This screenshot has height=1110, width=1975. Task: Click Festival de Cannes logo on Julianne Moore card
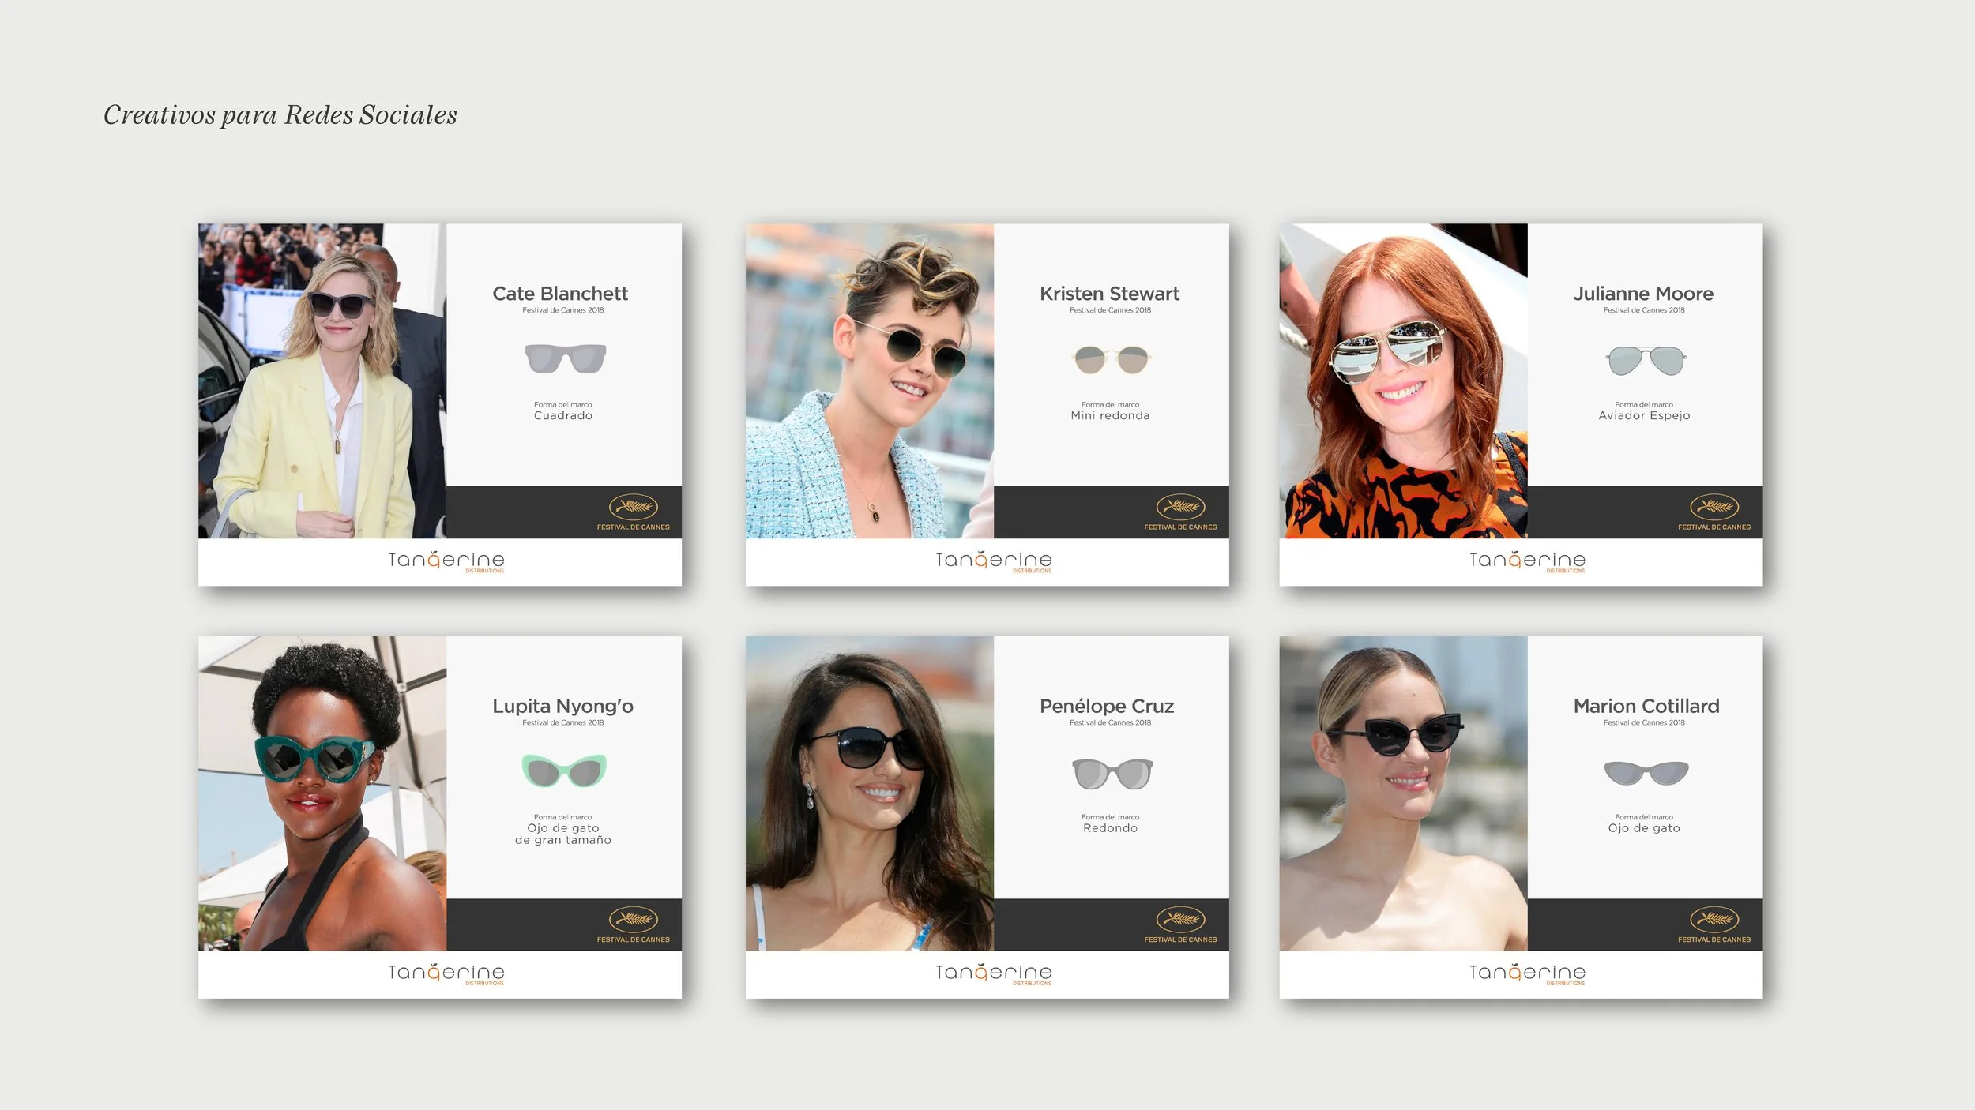click(x=1714, y=512)
